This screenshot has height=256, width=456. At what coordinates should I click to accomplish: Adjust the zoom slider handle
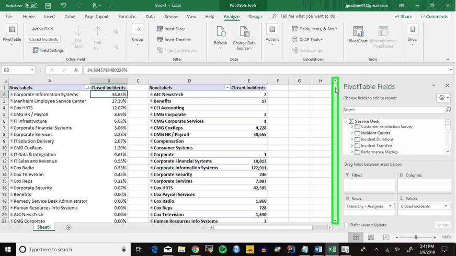tap(416, 237)
